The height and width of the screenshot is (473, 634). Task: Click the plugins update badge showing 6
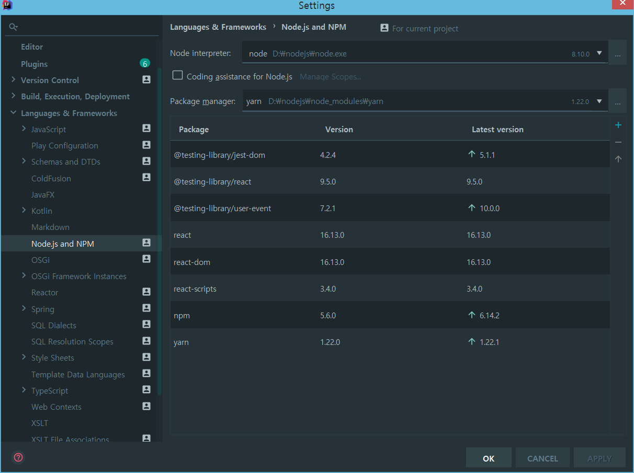pos(145,64)
